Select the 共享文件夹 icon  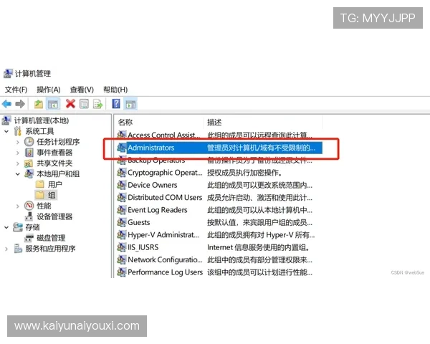pos(29,163)
